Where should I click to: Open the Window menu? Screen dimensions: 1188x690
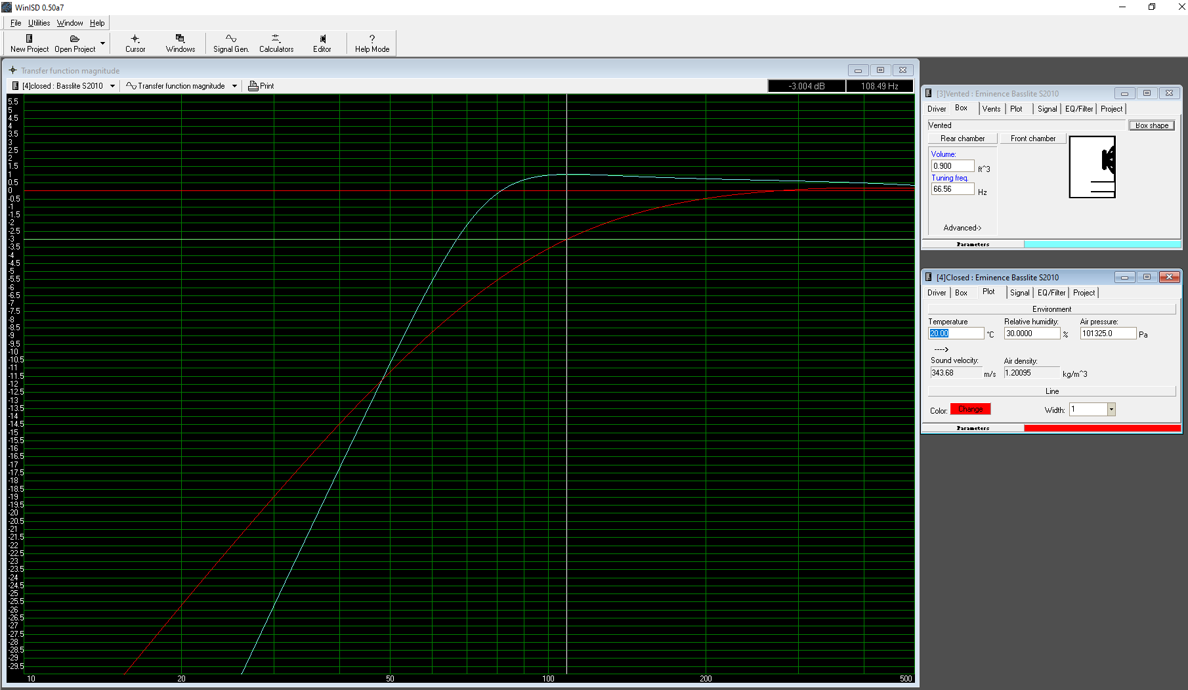tap(70, 23)
